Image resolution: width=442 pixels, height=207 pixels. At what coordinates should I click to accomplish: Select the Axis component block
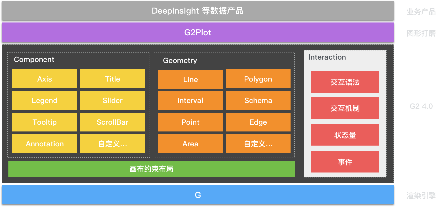pos(45,79)
